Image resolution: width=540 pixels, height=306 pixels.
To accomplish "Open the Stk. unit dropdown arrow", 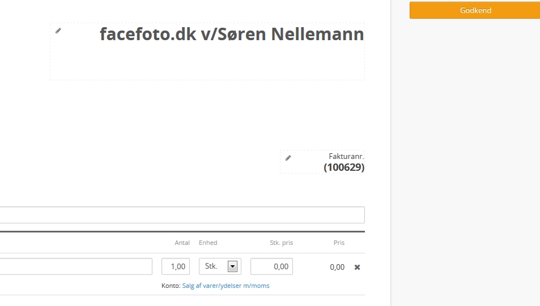I will (232, 266).
